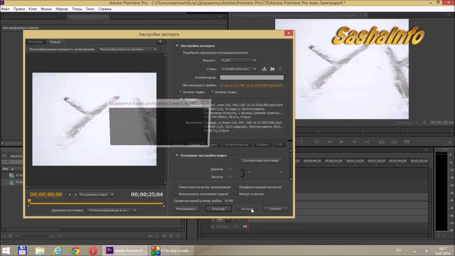Screen dimensions: 455x256
Task: Click the Очередь button
Action: [219, 209]
